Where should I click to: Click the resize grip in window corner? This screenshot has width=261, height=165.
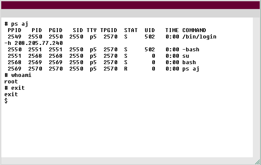258,162
